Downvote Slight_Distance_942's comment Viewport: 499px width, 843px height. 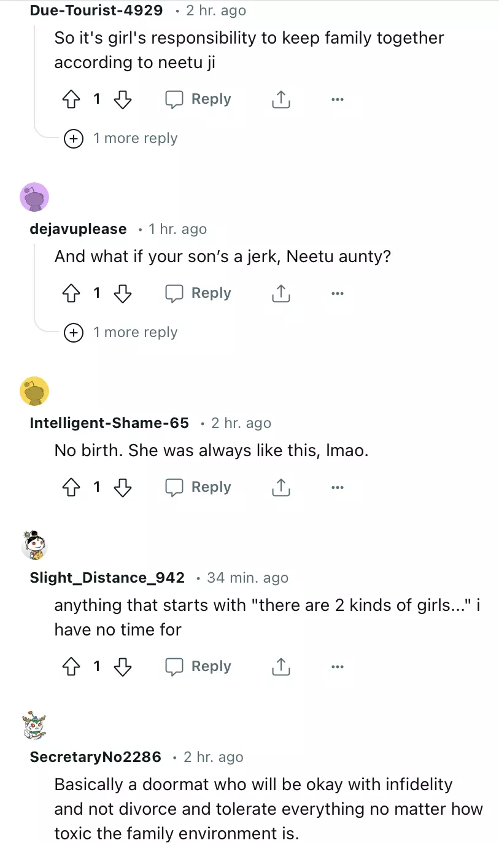[123, 667]
